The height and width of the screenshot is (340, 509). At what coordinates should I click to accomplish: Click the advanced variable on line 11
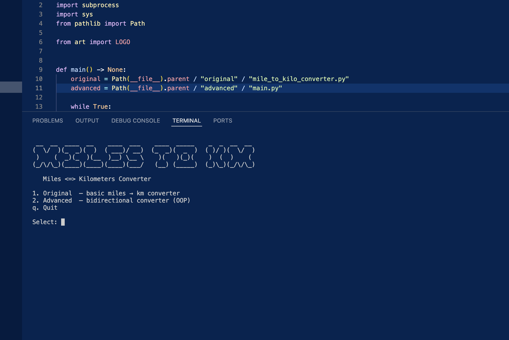tap(86, 88)
